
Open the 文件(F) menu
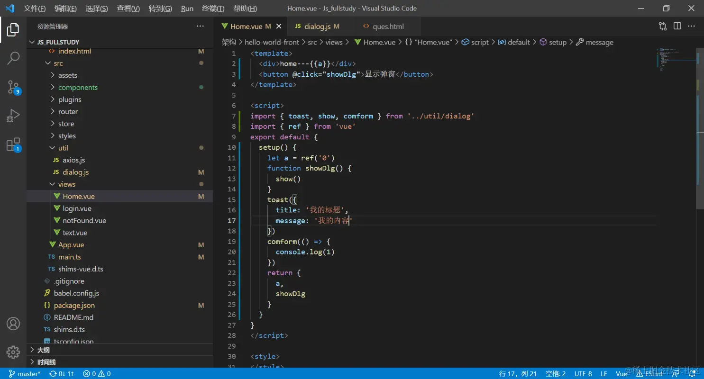tap(35, 9)
